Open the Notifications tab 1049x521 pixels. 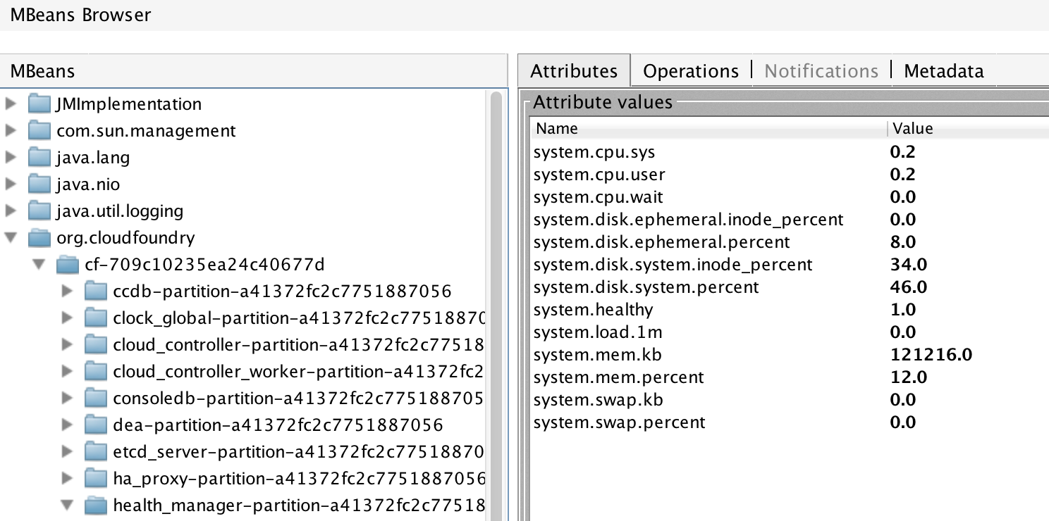pos(821,71)
